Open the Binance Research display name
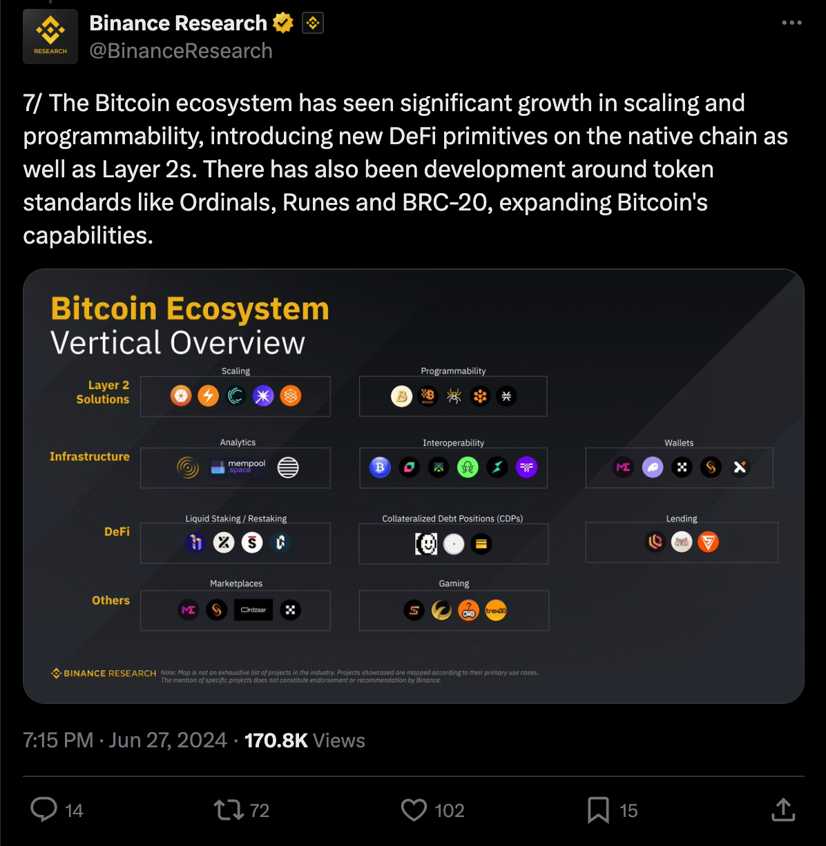Screen dimensions: 826x846 pyautogui.click(x=178, y=23)
